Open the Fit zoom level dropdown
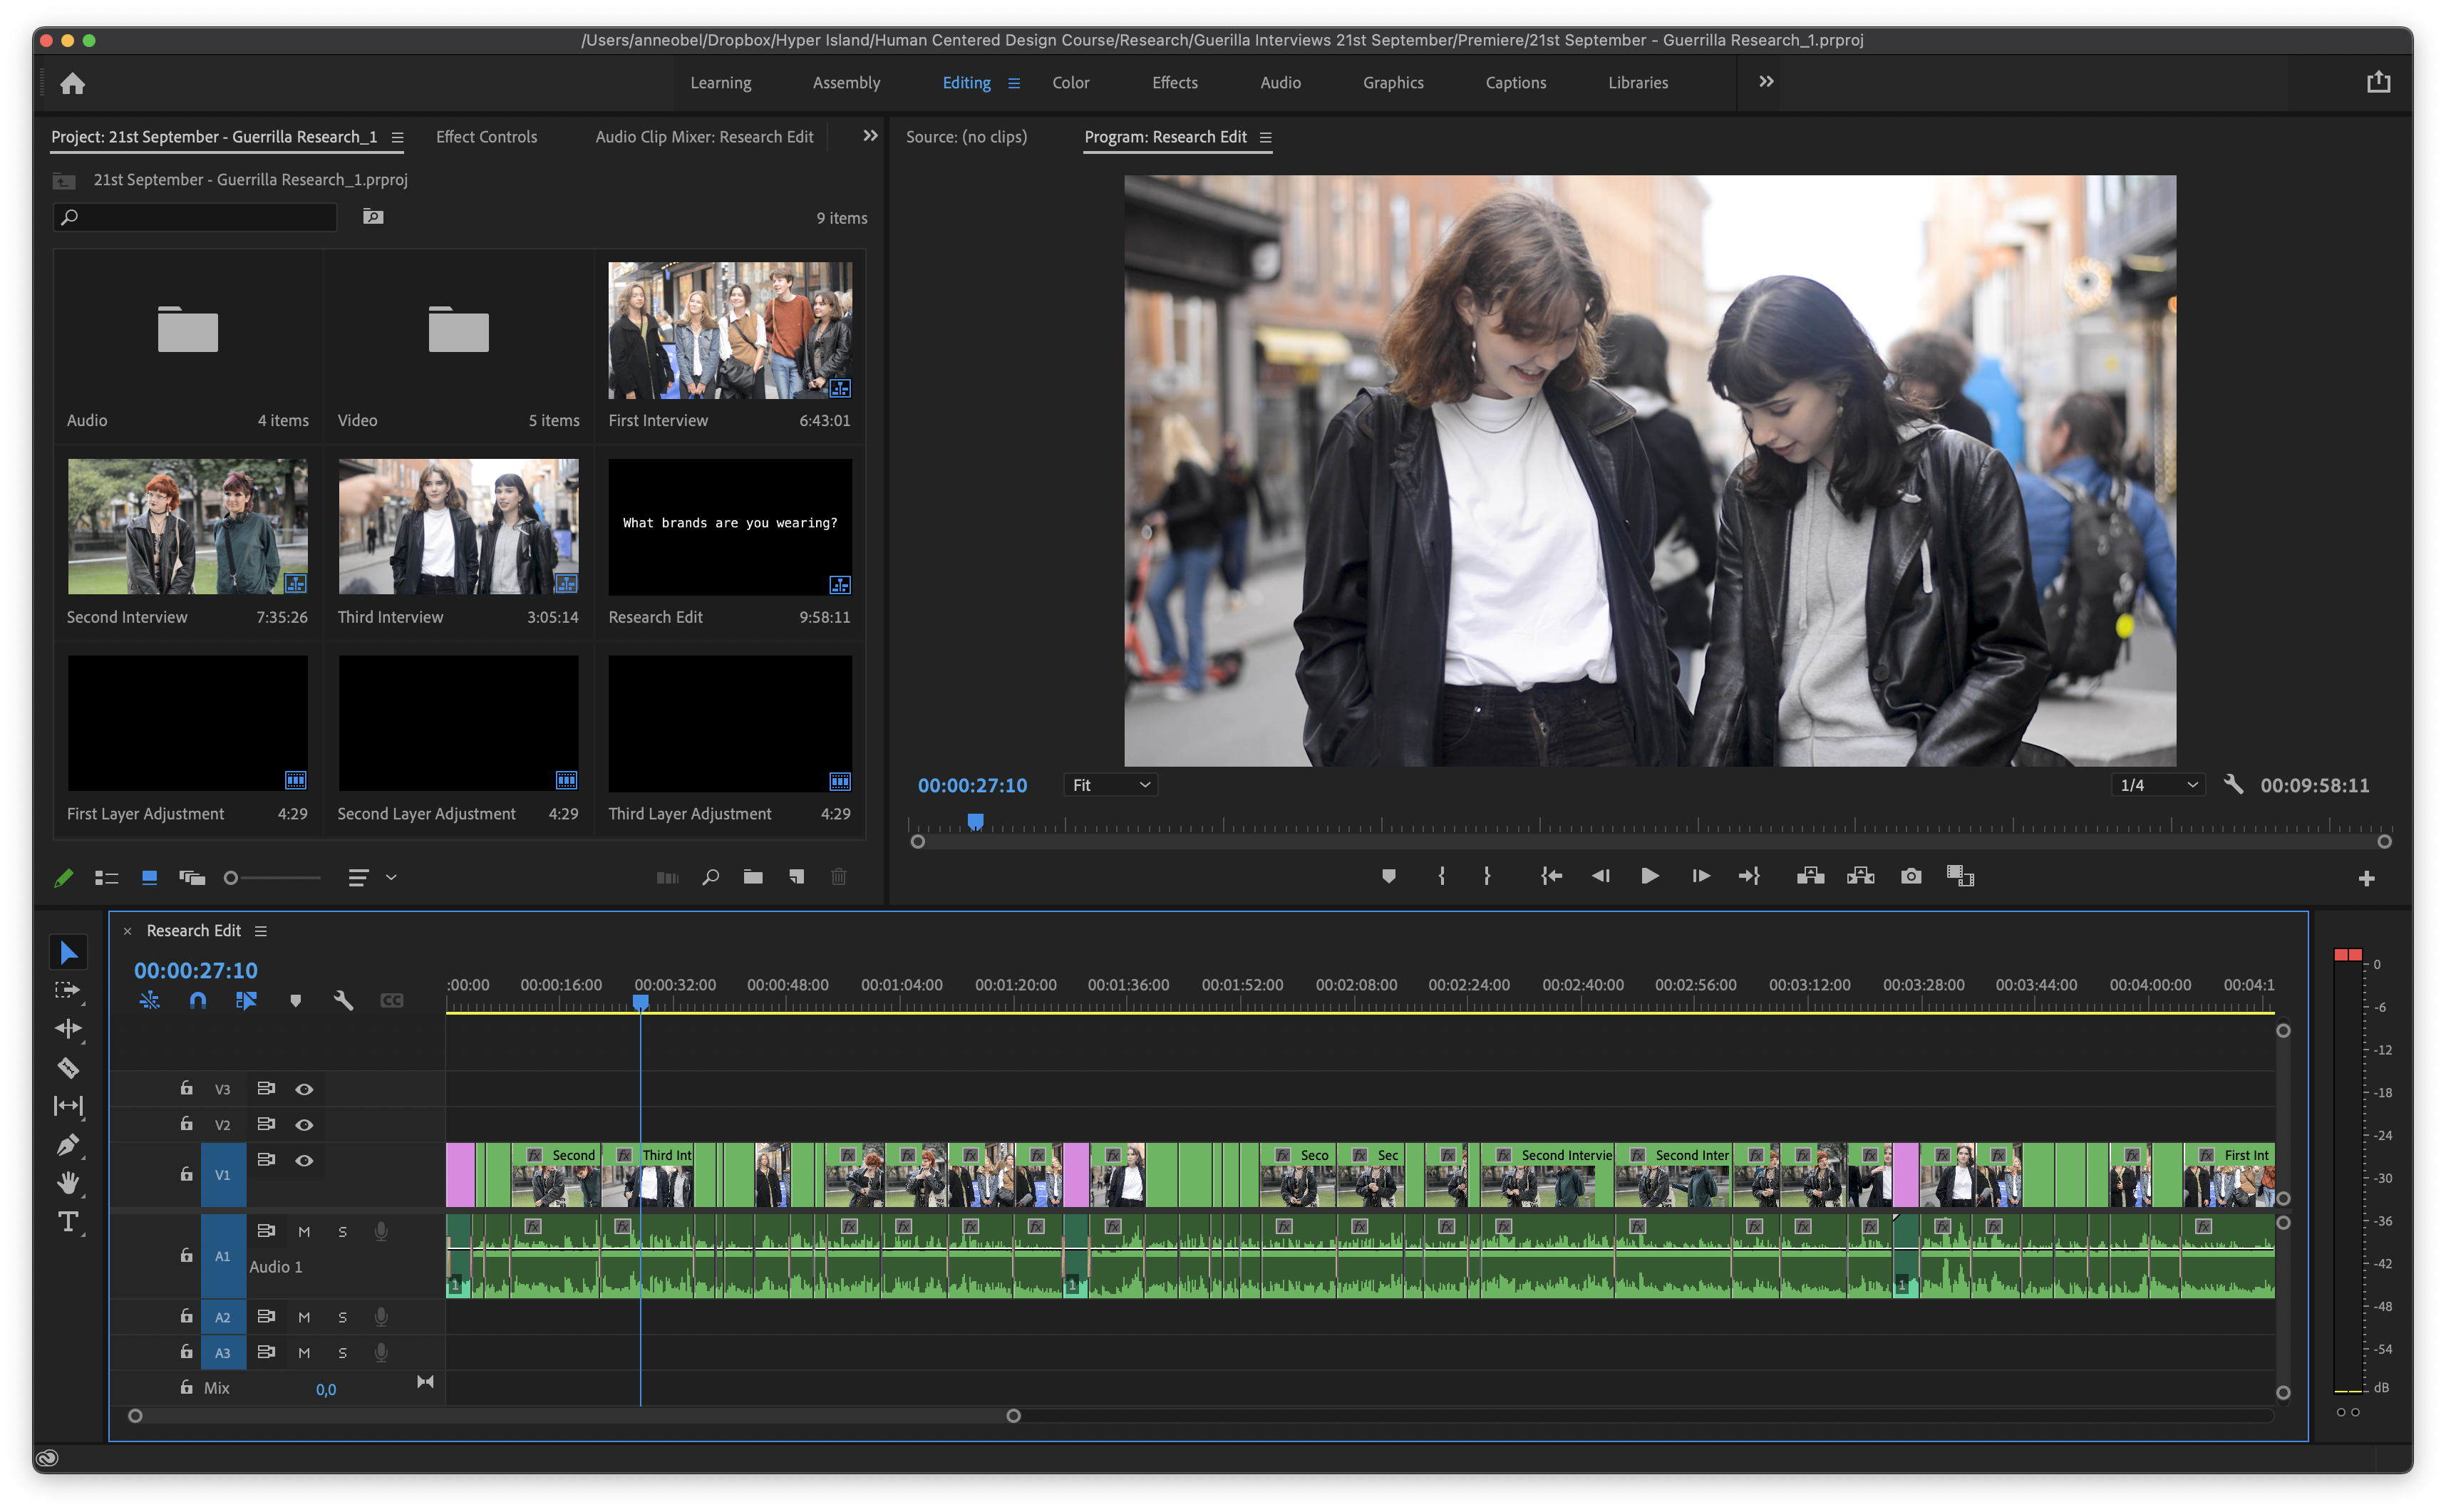Screen dimensions: 2446x1512 click(1110, 785)
